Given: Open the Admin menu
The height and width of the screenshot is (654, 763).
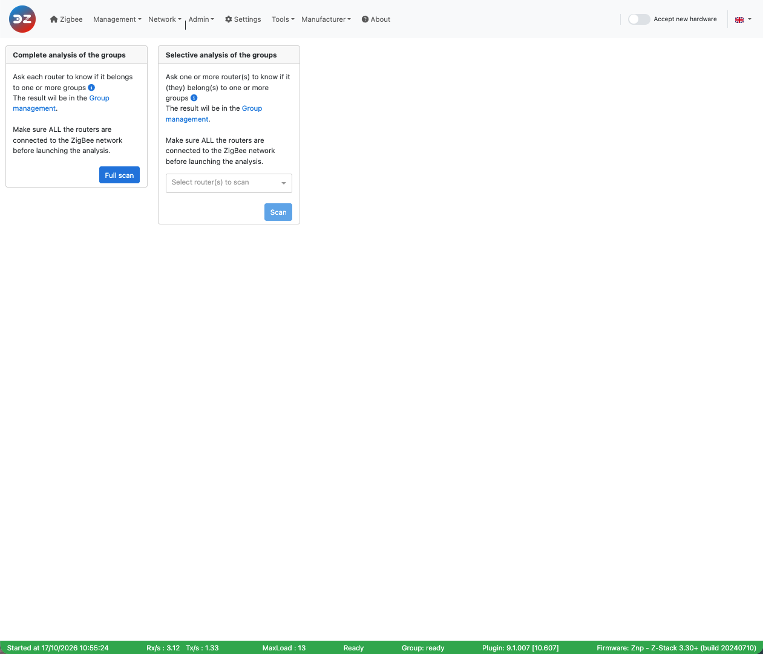Looking at the screenshot, I should coord(201,19).
